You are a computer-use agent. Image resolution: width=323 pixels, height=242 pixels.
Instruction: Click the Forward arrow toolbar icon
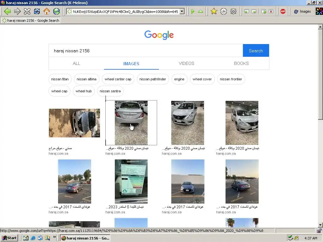coord(18,11)
